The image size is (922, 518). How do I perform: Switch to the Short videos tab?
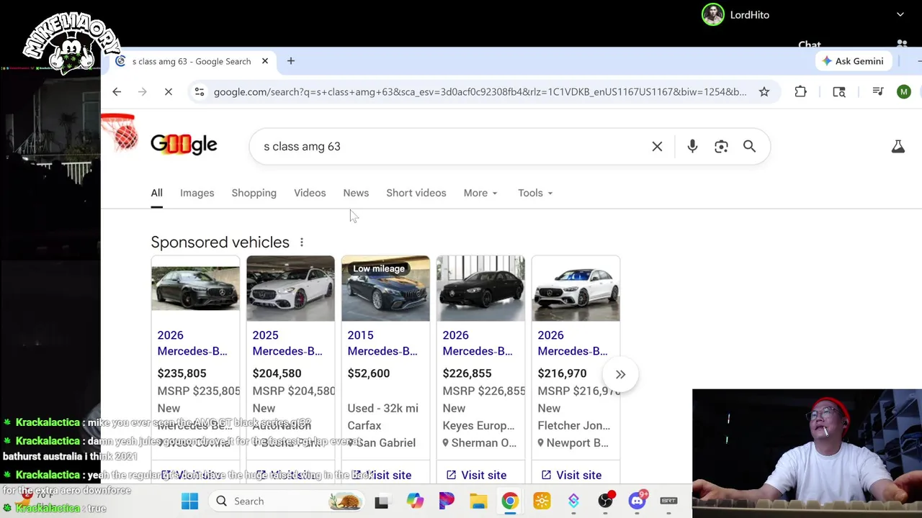tap(416, 193)
